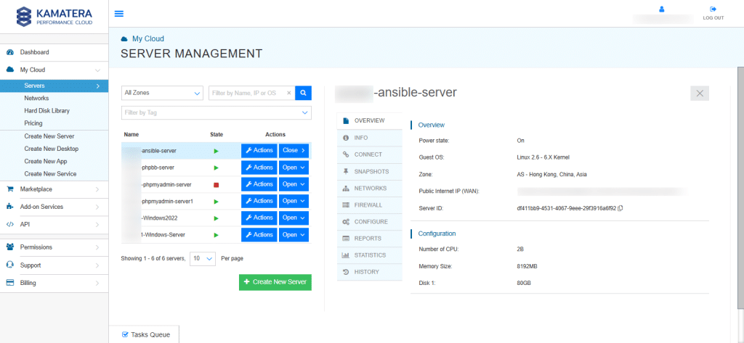Viewport: 744px width, 343px height.
Task: Open the Snapshots tab
Action: click(x=370, y=171)
